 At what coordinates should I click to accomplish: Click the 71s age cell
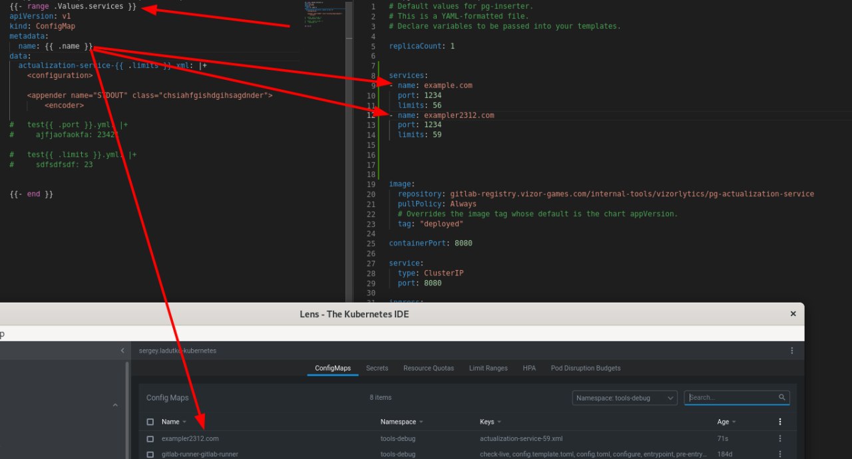[x=723, y=438]
